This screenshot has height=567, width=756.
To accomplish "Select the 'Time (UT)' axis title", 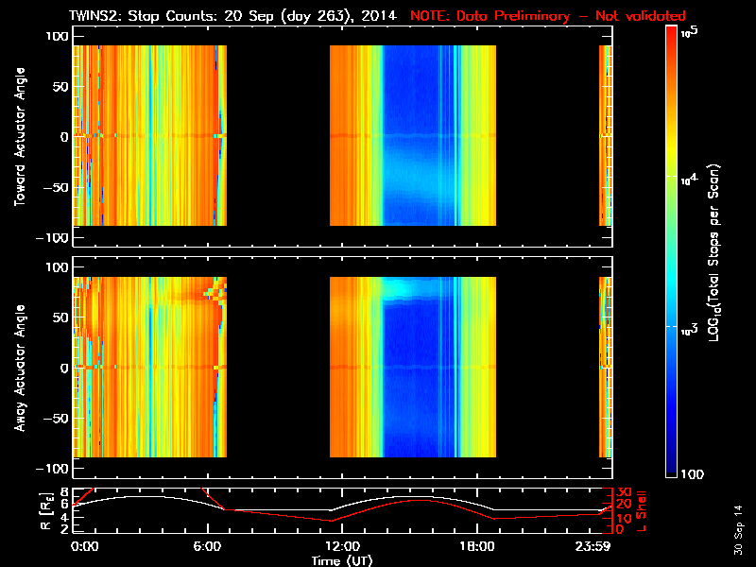I will coord(342,560).
